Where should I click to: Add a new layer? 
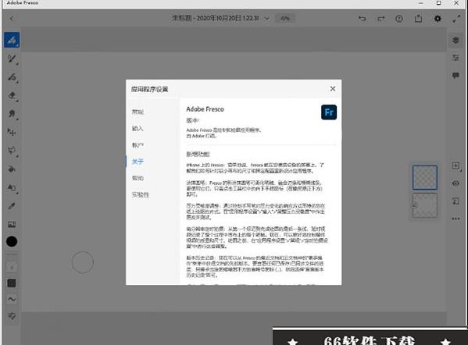[x=455, y=165]
